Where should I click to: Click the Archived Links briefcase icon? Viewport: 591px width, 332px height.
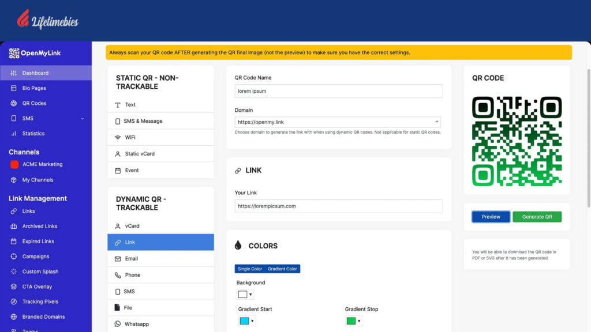coord(14,226)
